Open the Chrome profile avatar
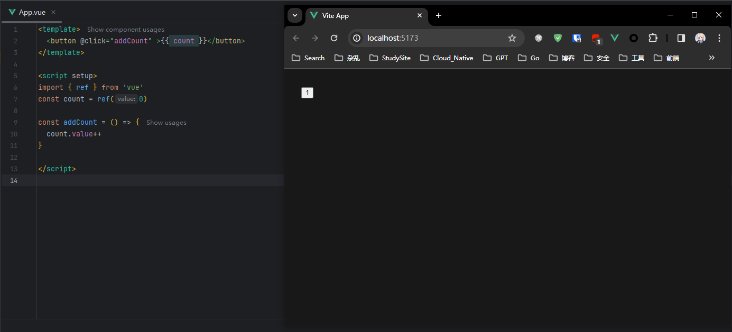Image resolution: width=732 pixels, height=332 pixels. [700, 38]
